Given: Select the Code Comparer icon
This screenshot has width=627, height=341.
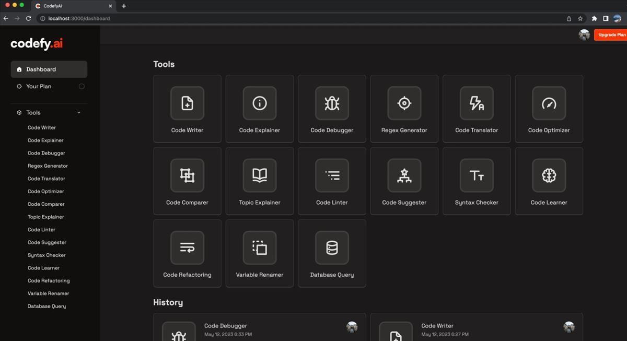Looking at the screenshot, I should coord(187,175).
